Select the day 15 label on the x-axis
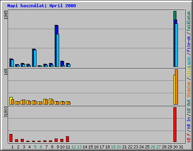 90,147
